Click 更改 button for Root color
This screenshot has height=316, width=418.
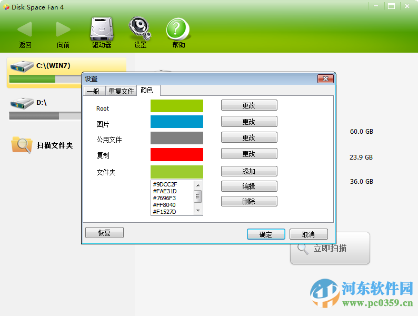tap(249, 105)
